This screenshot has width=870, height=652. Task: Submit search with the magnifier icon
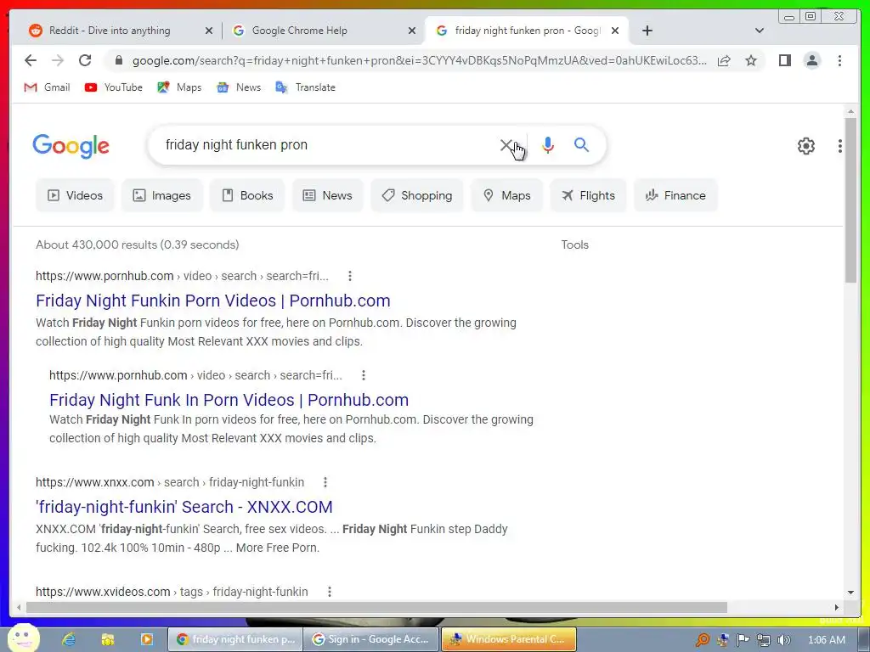(581, 145)
